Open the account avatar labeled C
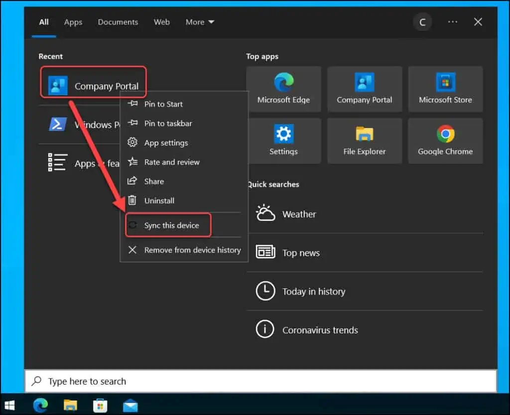The height and width of the screenshot is (415, 510). click(x=422, y=22)
